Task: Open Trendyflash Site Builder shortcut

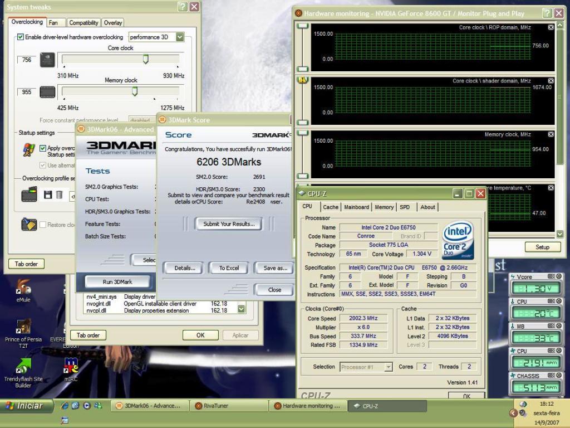Action: [23, 373]
